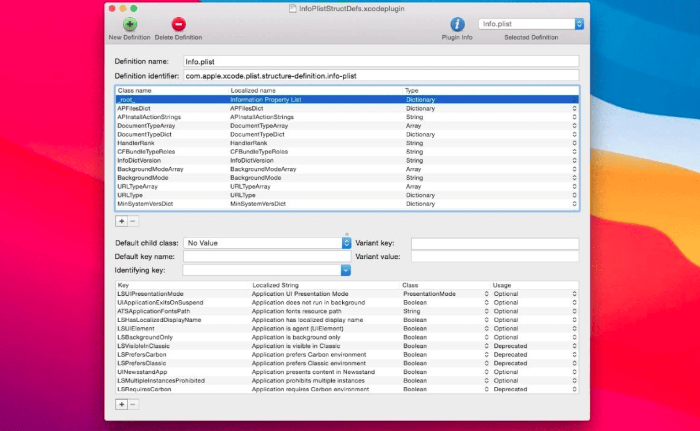
Task: Add a key with the lower plus button
Action: (122, 404)
